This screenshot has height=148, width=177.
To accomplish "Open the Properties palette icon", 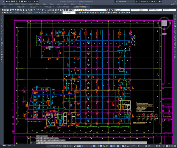I will click(53, 10).
